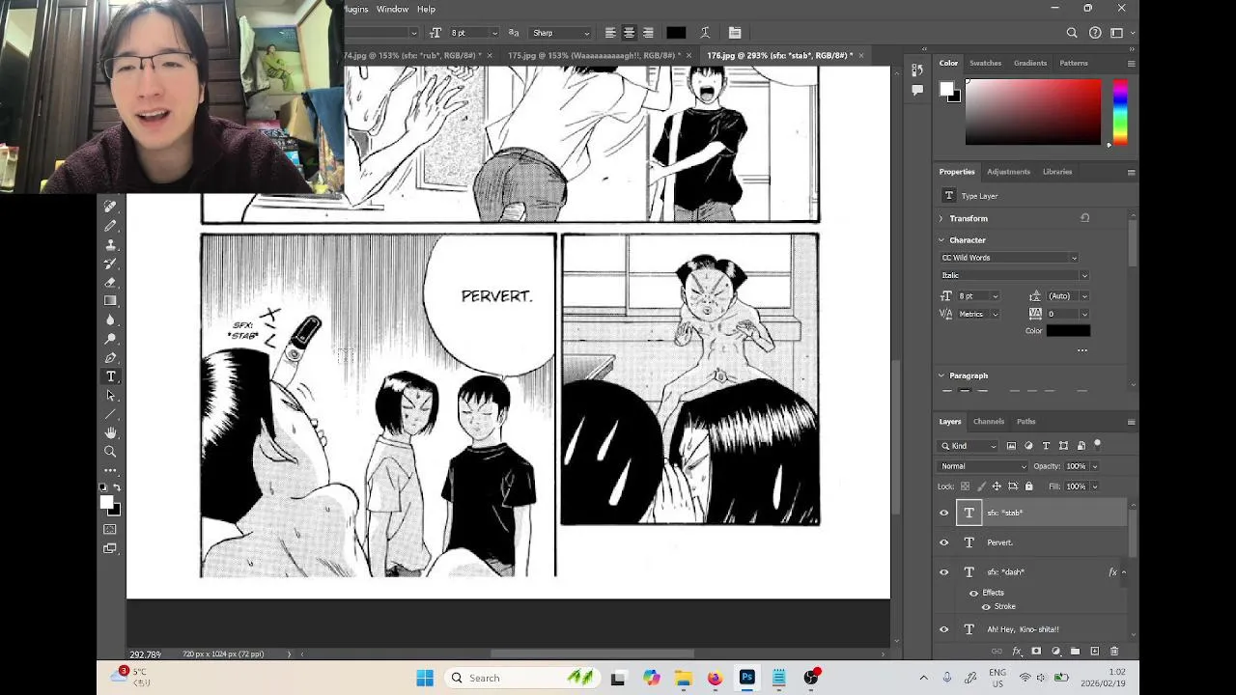Open font size dropdown in options bar
The height and width of the screenshot is (695, 1236).
[x=495, y=33]
